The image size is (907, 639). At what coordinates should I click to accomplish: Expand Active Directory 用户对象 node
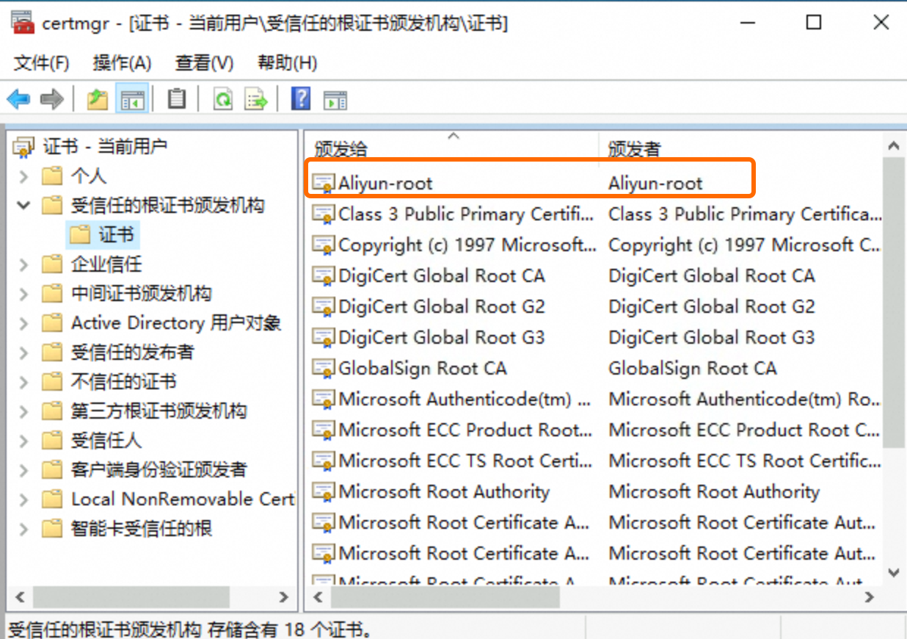click(x=24, y=323)
